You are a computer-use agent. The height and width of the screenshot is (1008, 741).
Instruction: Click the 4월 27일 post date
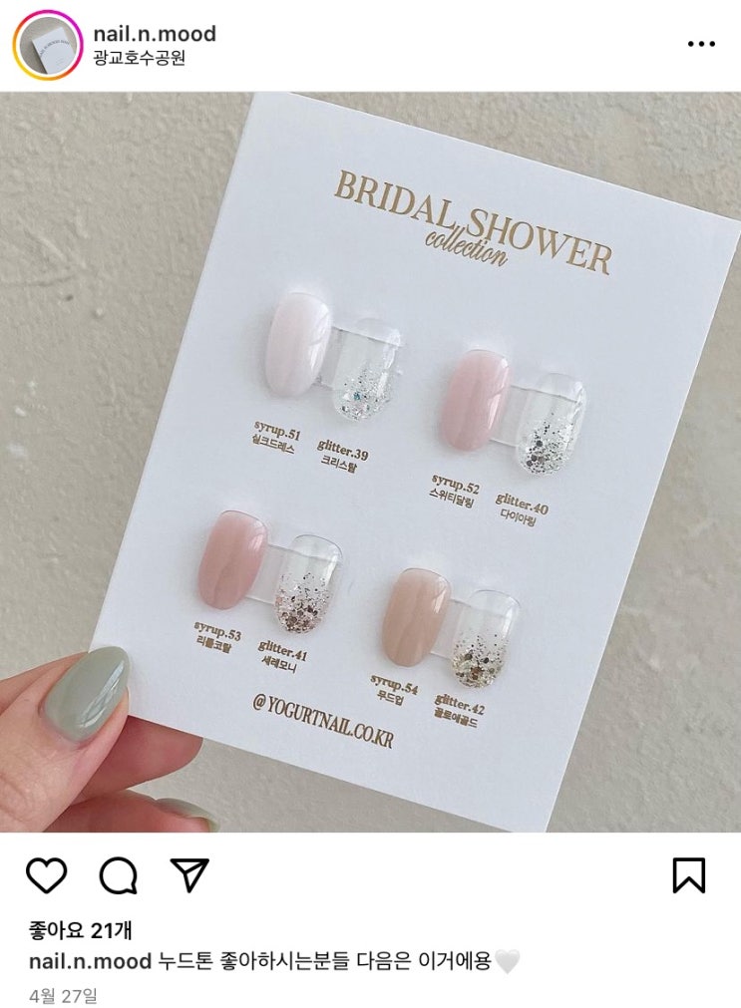click(x=63, y=996)
